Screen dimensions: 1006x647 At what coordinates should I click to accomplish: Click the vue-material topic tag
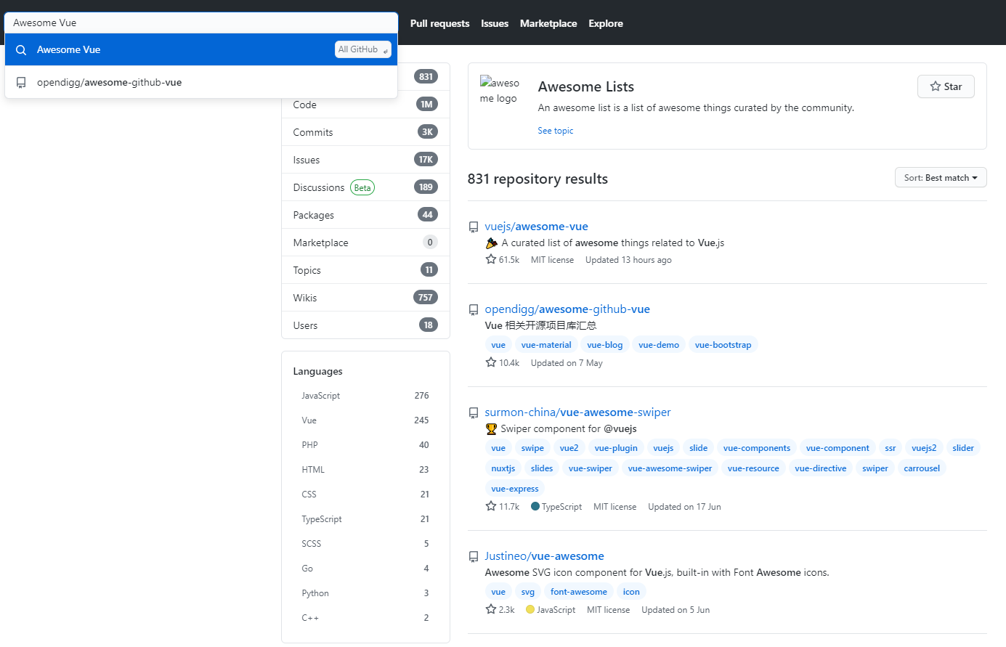tap(546, 345)
